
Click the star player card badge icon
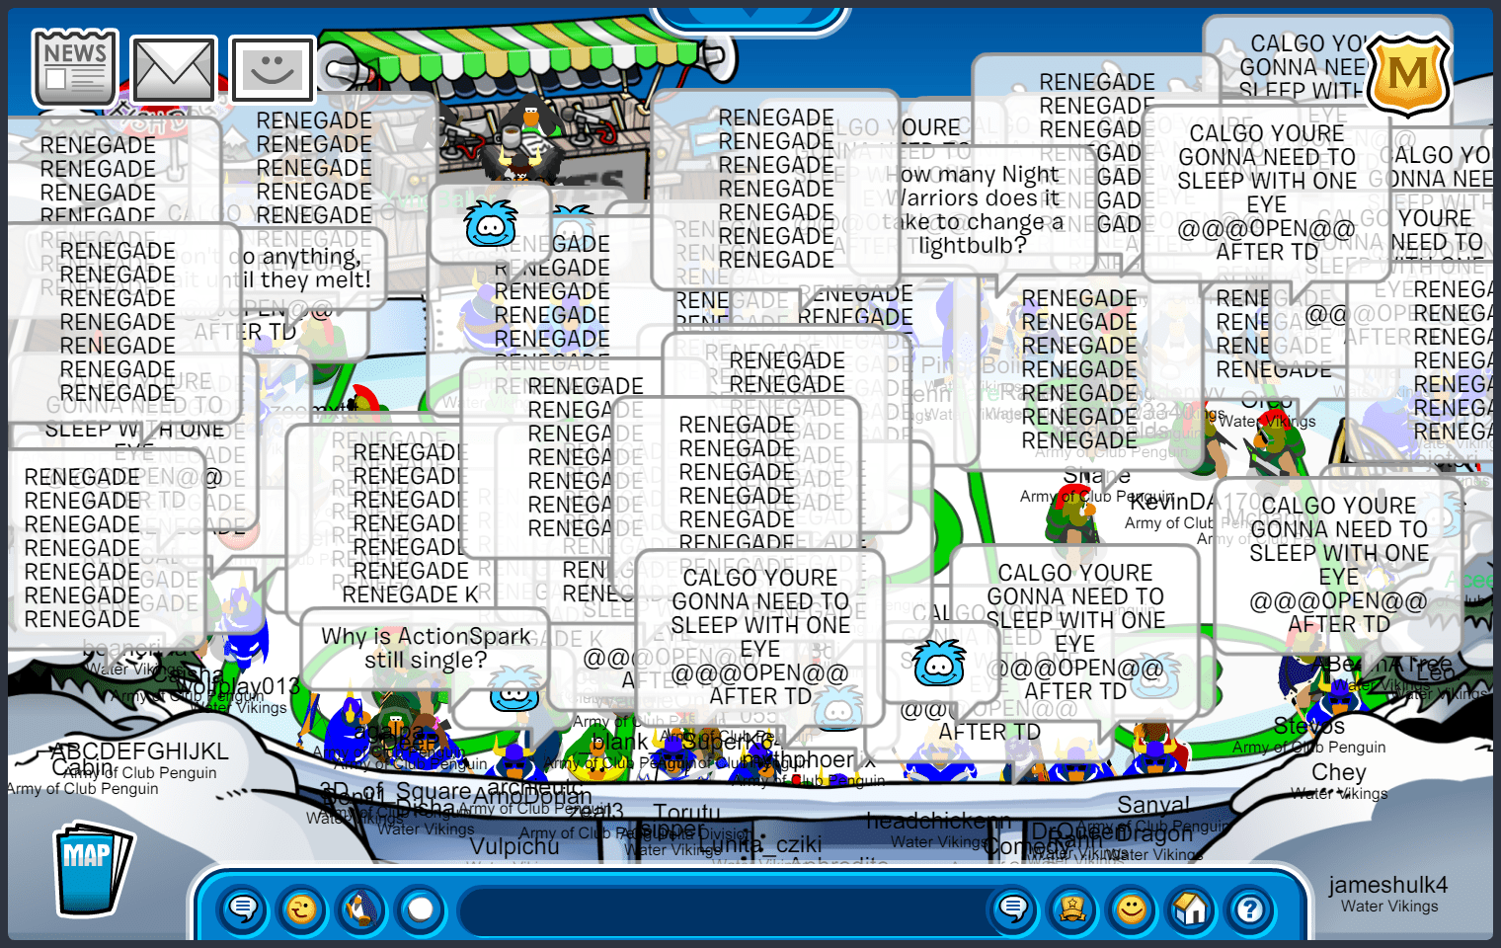tap(1072, 908)
